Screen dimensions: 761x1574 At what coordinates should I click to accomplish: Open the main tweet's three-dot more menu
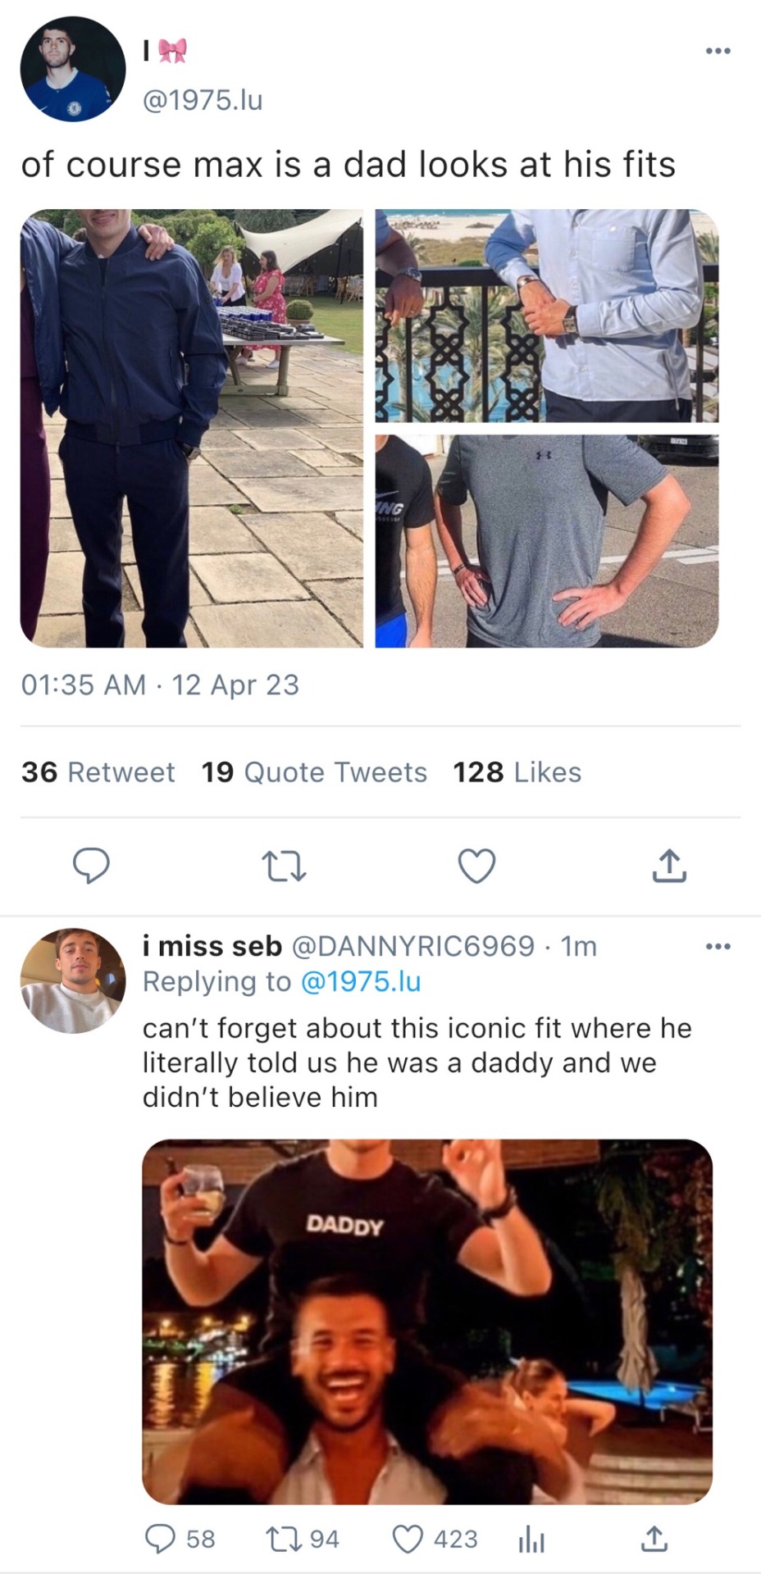pyautogui.click(x=718, y=51)
